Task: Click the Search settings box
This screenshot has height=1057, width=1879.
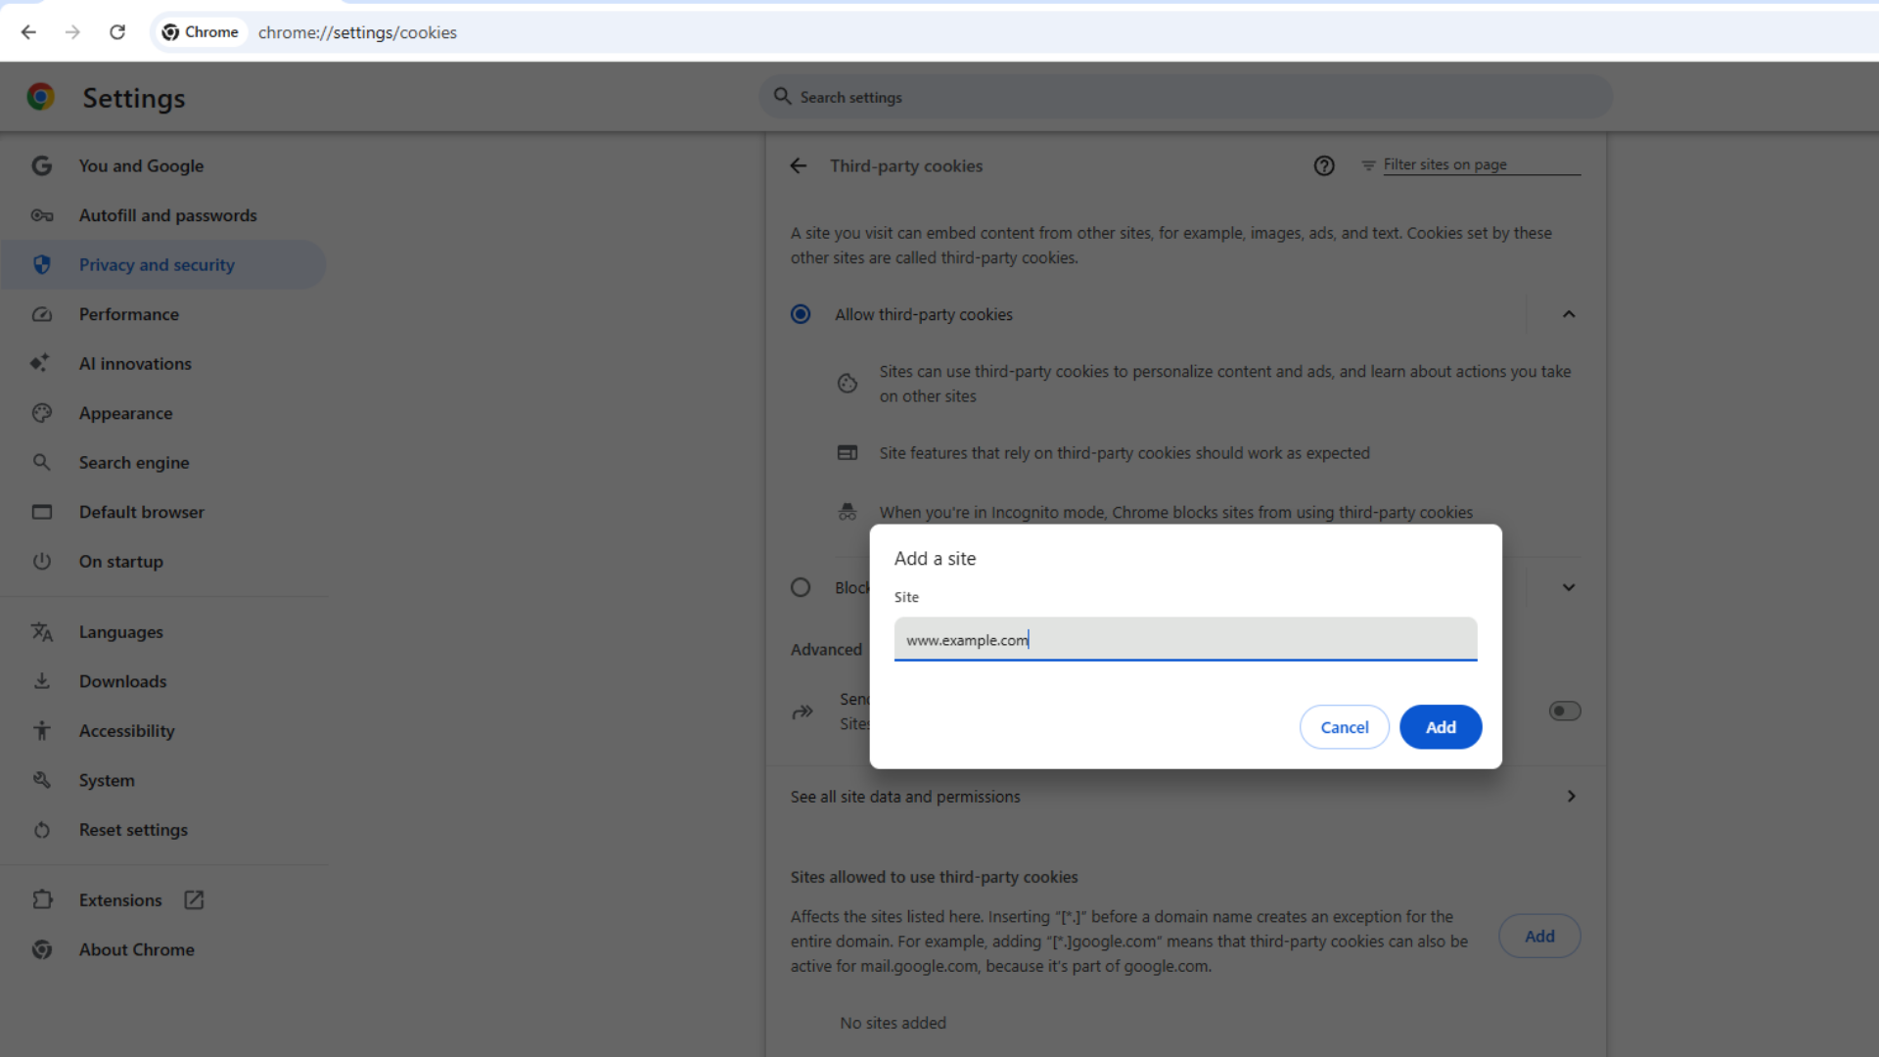Action: coord(1185,97)
